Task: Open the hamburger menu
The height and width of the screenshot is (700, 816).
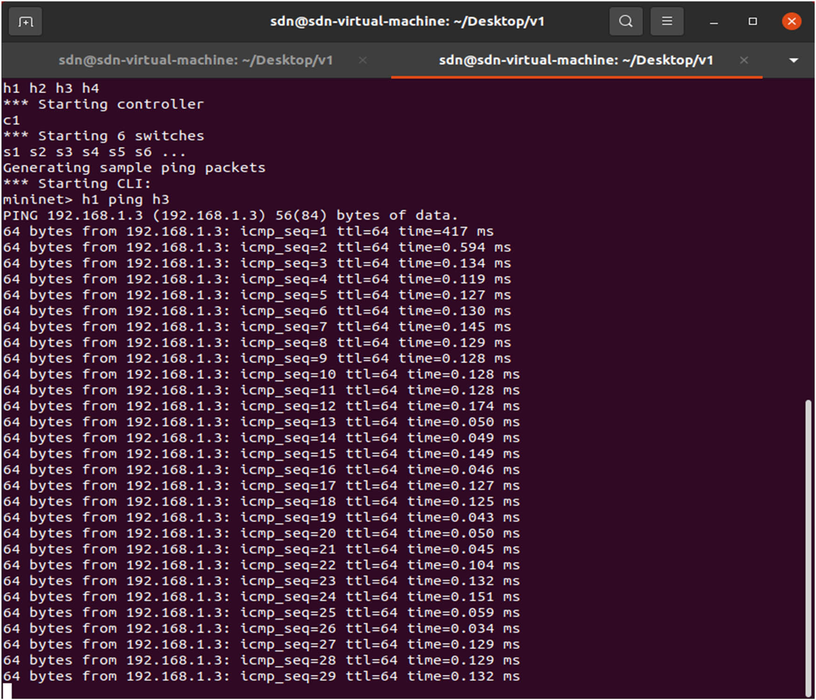Action: (x=666, y=21)
